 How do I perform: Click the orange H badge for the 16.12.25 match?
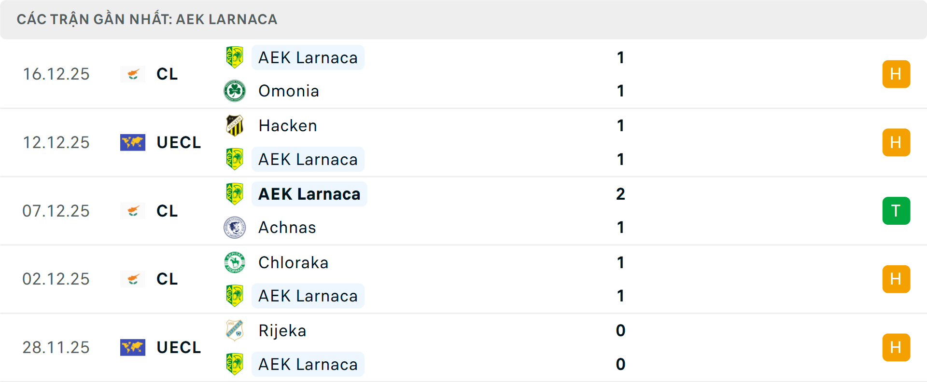[x=896, y=74]
